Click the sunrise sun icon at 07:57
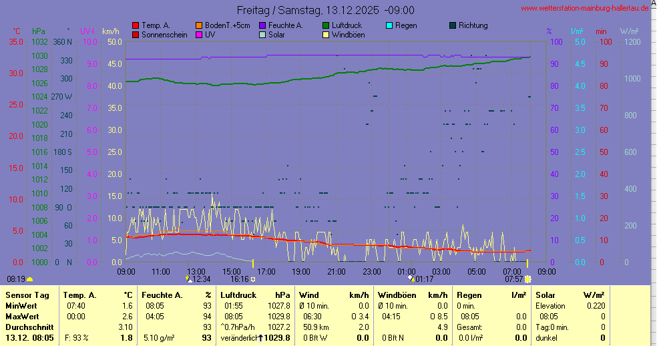657x346 pixels. [527, 279]
